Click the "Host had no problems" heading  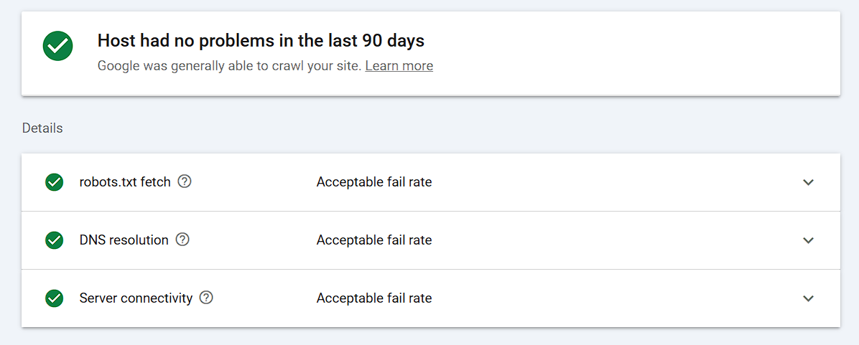pyautogui.click(x=261, y=40)
